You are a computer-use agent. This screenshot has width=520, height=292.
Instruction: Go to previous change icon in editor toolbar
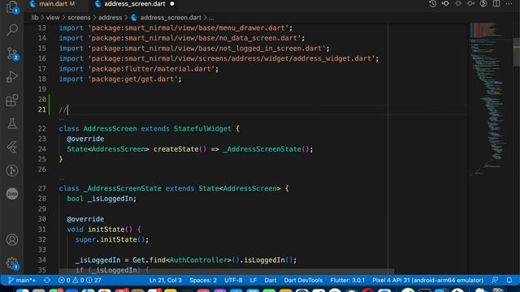(445, 3)
